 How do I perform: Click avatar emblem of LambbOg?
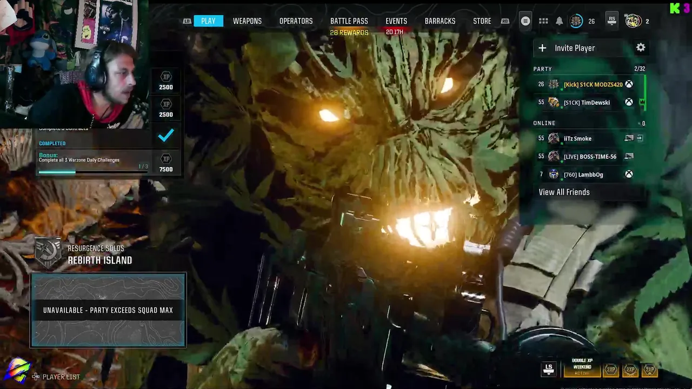pyautogui.click(x=554, y=174)
